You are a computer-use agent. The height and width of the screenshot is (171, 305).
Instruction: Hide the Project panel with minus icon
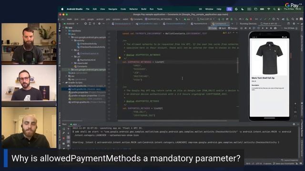104,24
